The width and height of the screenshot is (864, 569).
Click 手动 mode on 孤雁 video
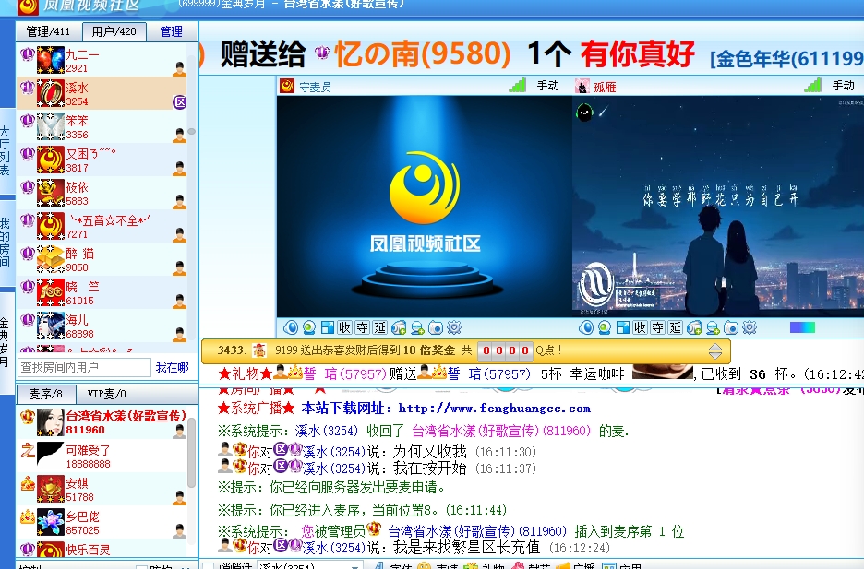(x=844, y=86)
